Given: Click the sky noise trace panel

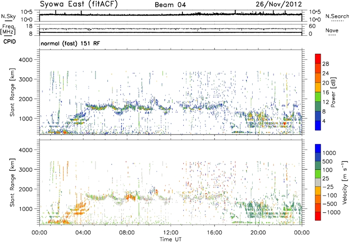Looking at the screenshot, I should coord(171,16).
